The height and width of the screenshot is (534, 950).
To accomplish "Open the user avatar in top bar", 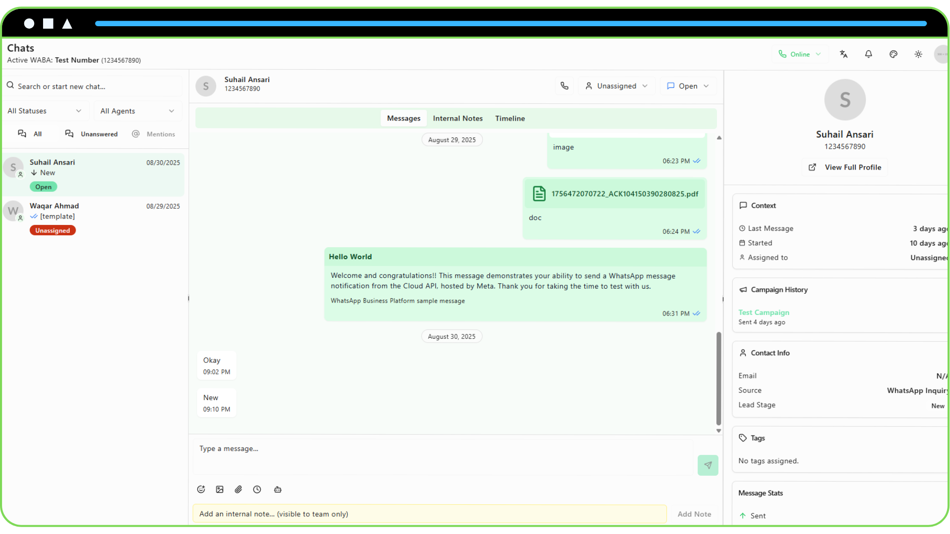I will click(x=941, y=54).
